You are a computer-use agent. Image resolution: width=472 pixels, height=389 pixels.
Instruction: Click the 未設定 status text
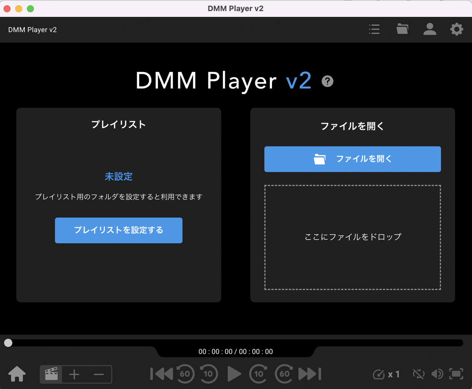119,177
